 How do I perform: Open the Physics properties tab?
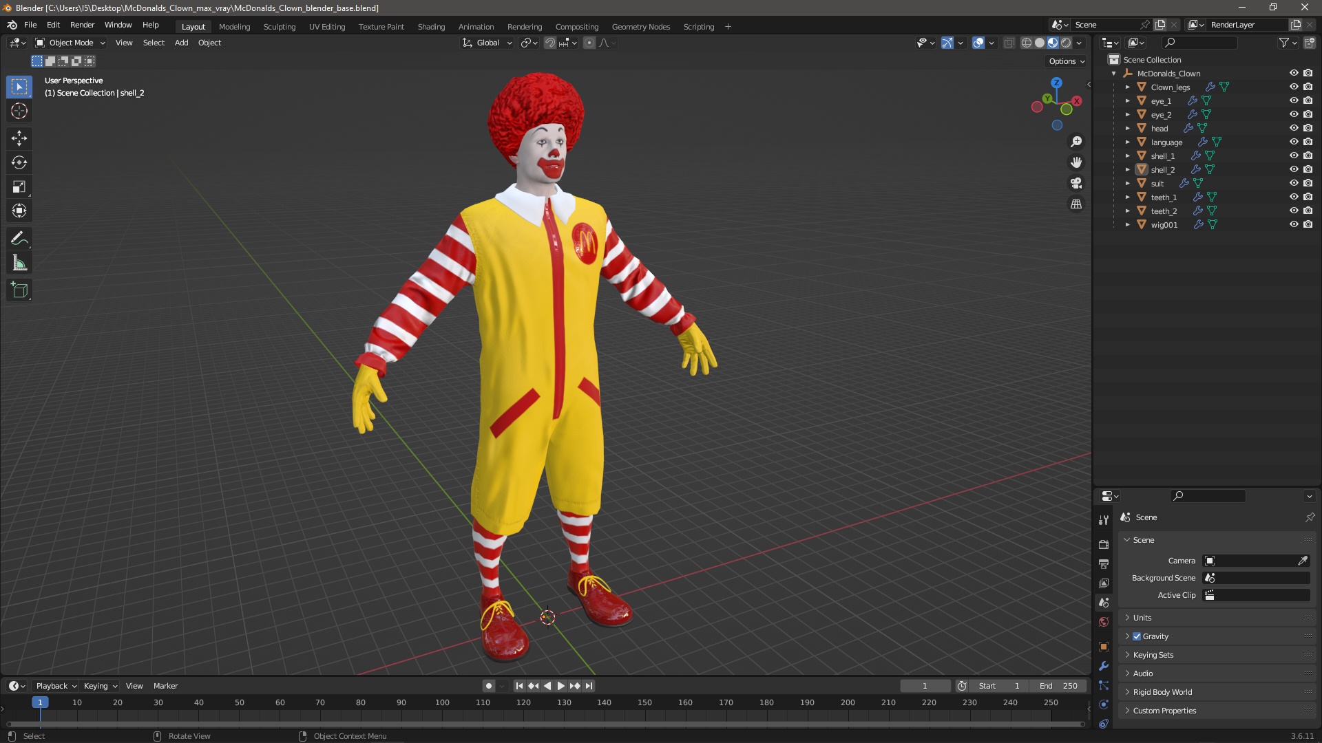(1104, 704)
